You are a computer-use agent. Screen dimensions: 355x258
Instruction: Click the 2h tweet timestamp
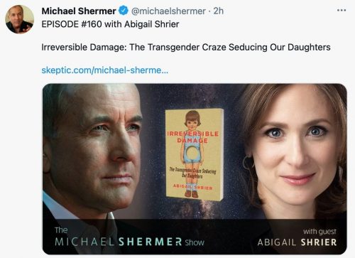218,11
